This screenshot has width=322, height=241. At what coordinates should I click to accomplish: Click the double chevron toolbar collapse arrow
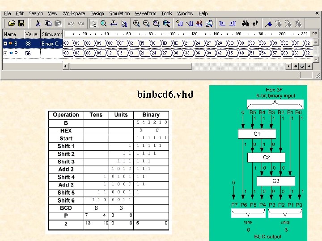click(x=317, y=13)
